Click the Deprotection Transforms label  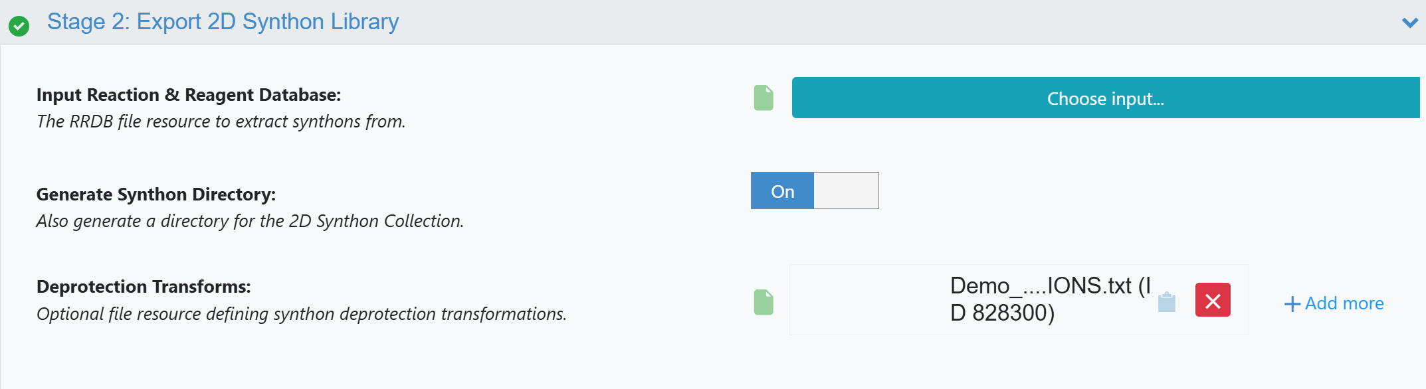click(x=144, y=287)
